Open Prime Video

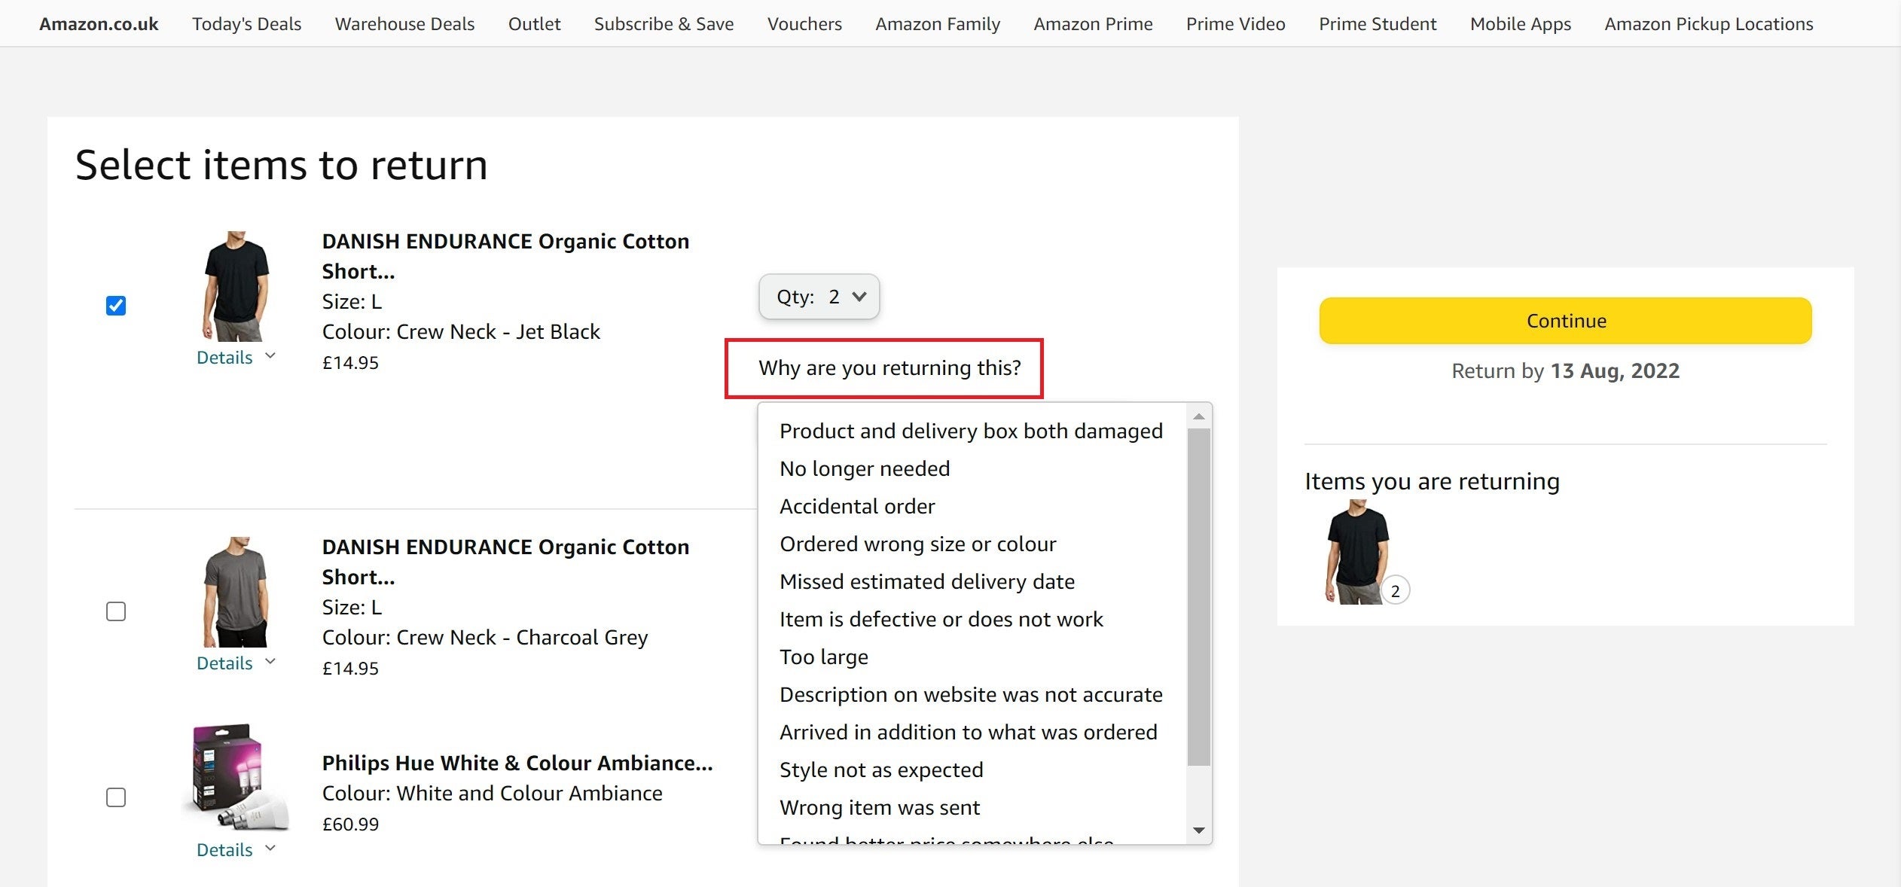[1236, 23]
